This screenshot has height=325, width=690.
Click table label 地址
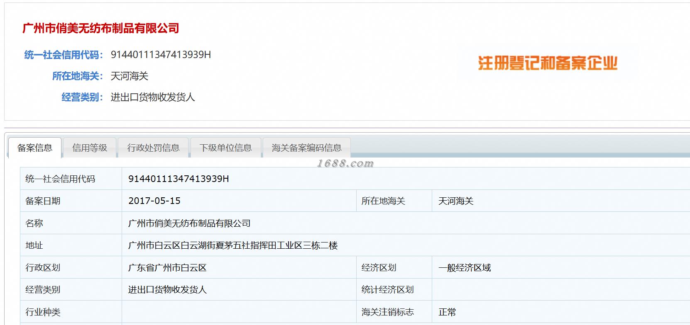click(34, 245)
